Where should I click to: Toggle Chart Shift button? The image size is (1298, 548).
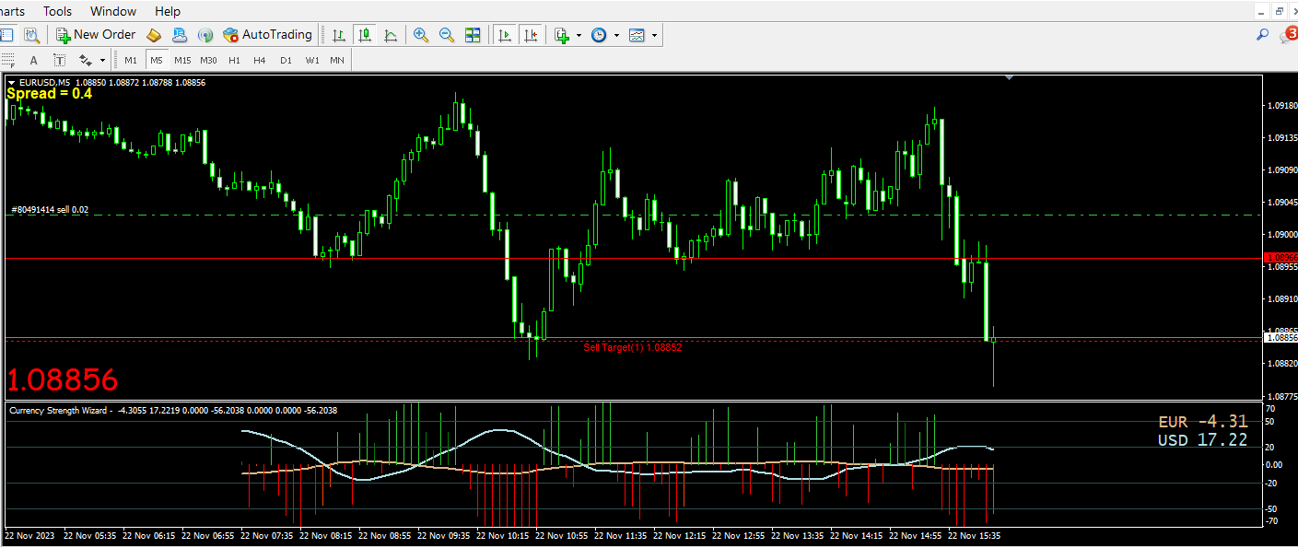point(530,35)
